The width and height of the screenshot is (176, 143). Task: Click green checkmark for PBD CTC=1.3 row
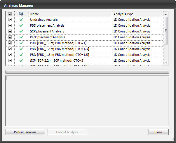click(21, 49)
